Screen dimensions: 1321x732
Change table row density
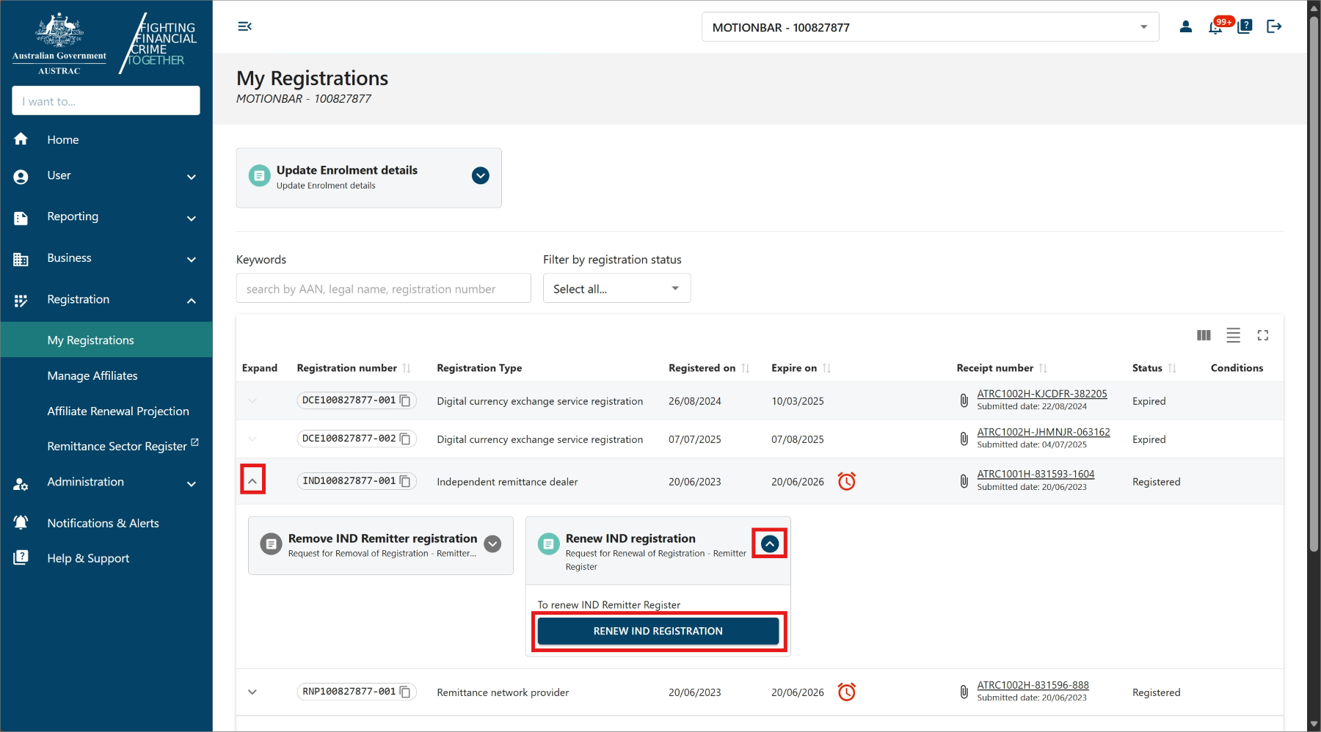pyautogui.click(x=1233, y=335)
